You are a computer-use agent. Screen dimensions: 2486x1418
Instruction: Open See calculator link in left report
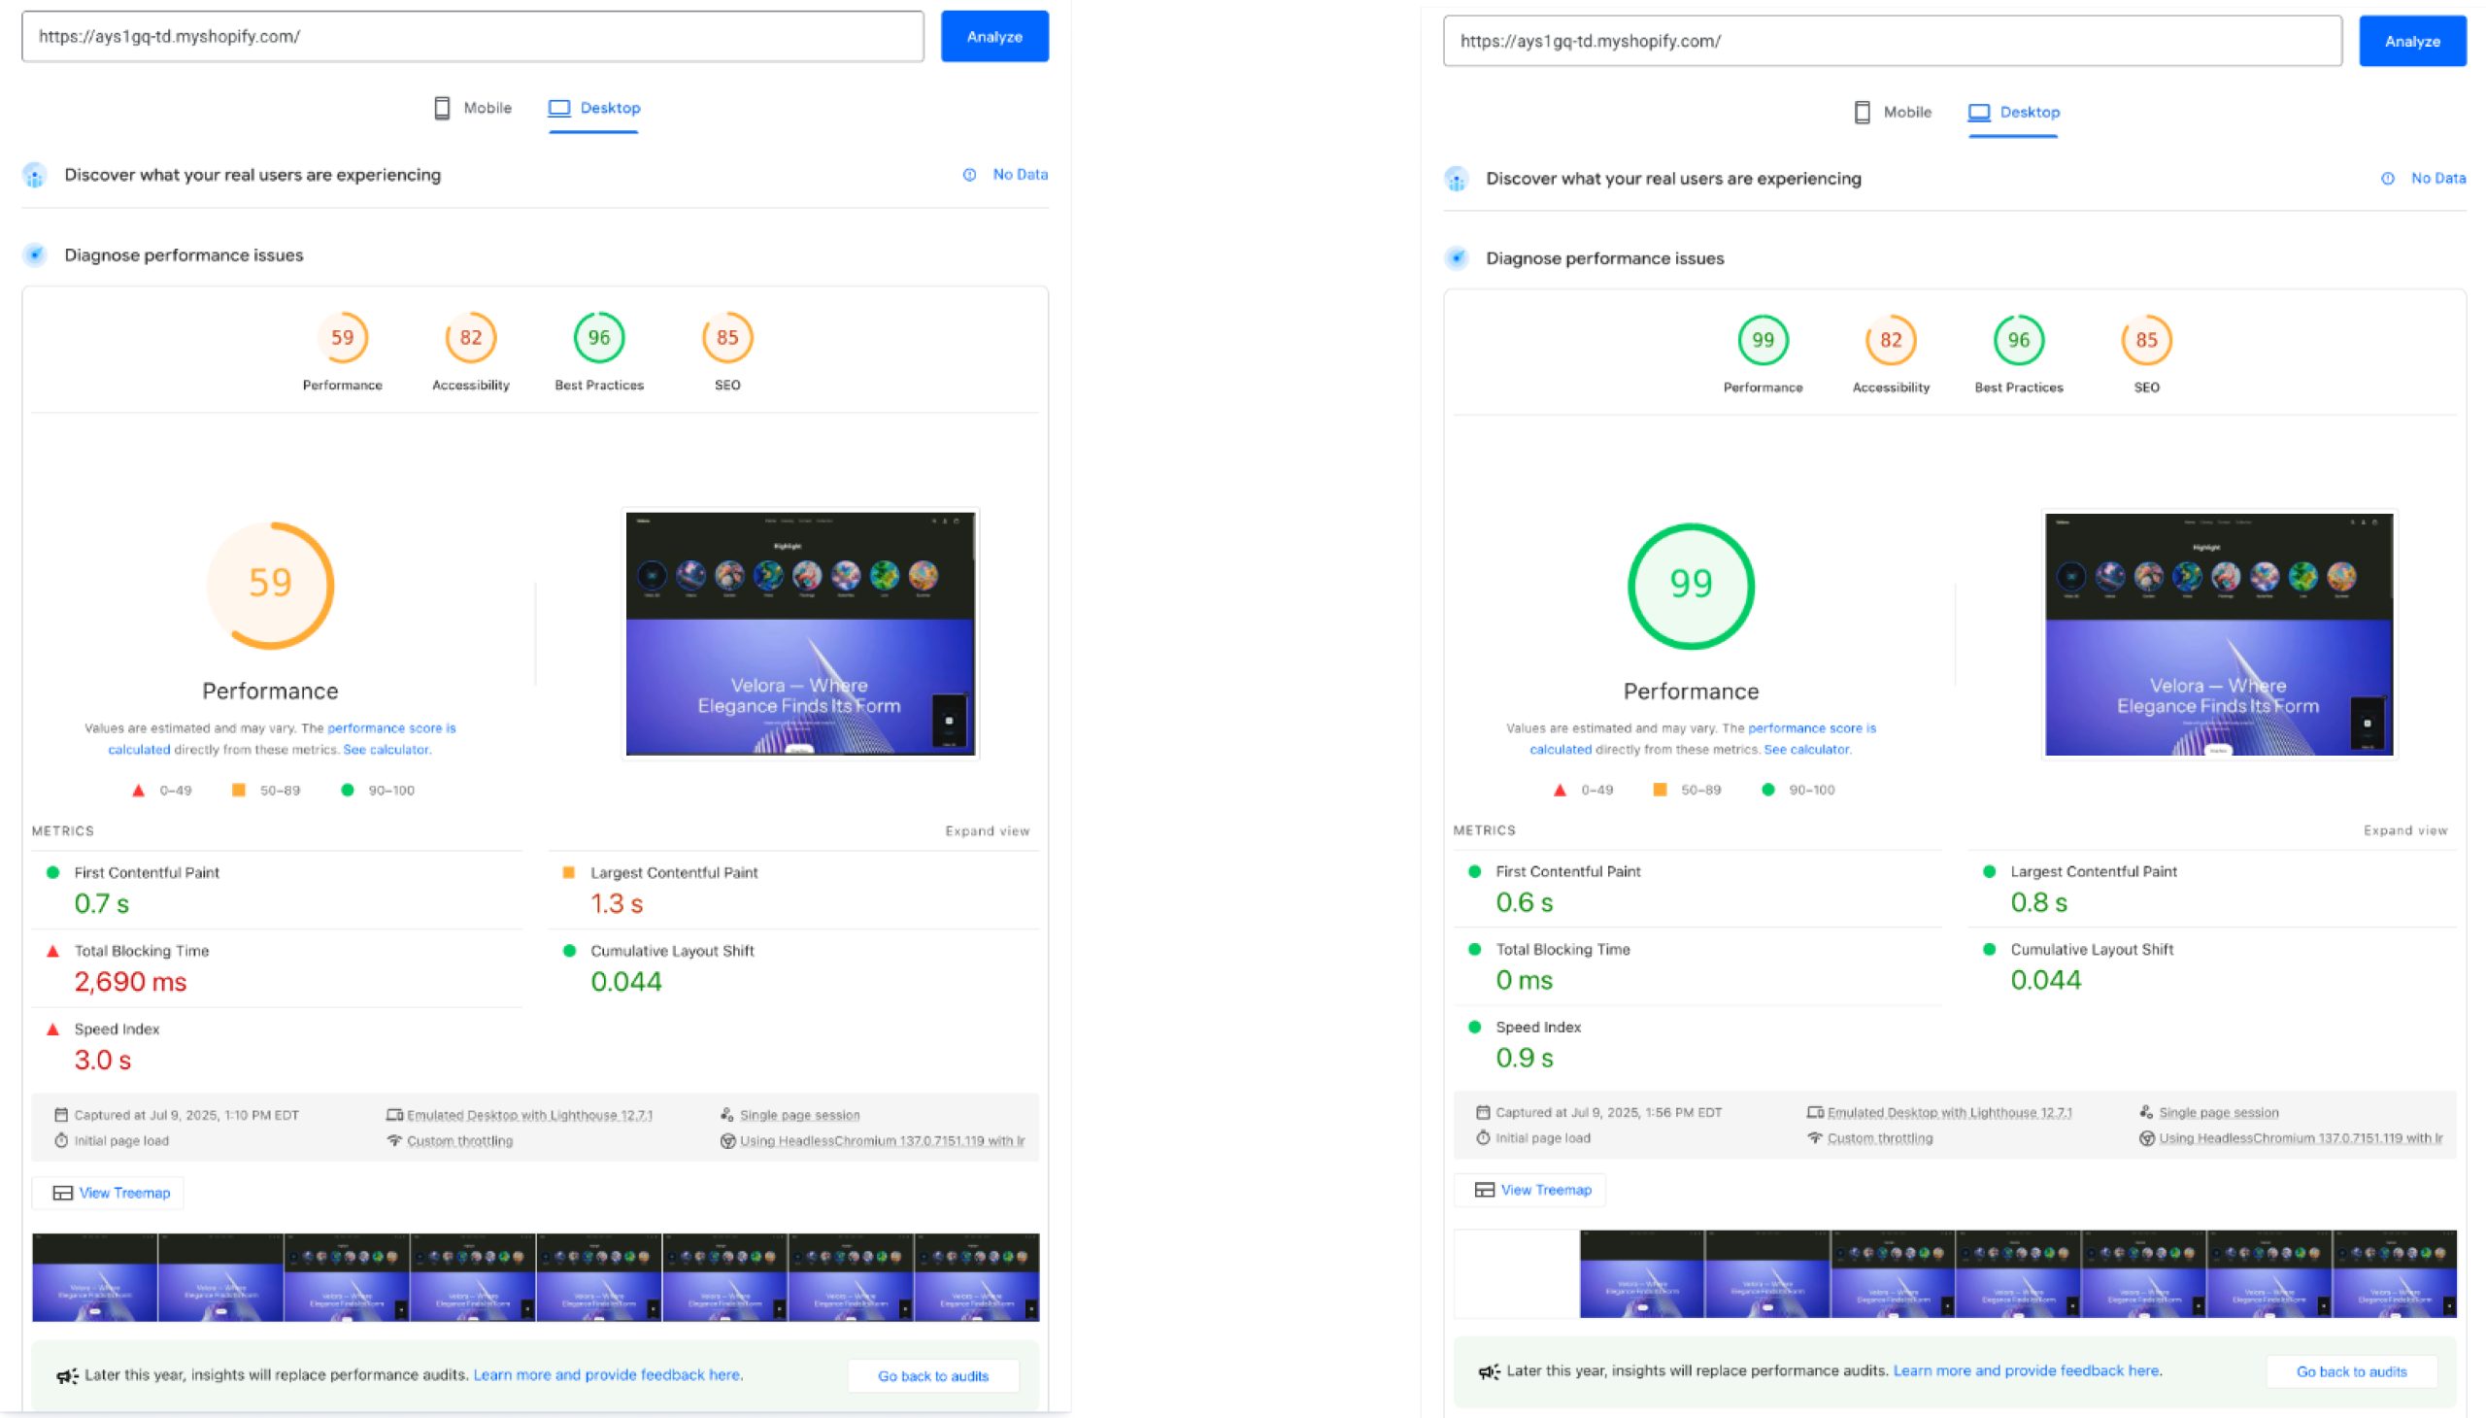click(x=386, y=750)
